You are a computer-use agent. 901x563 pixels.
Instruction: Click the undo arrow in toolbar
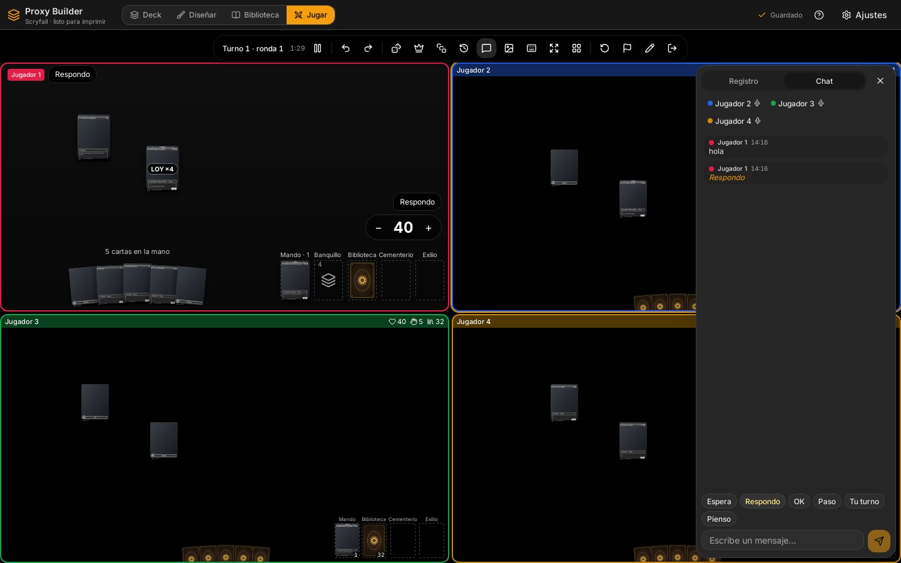[x=345, y=48]
